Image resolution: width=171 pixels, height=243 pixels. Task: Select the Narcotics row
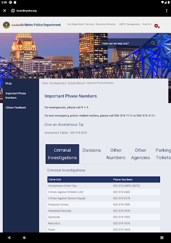(x=104, y=223)
